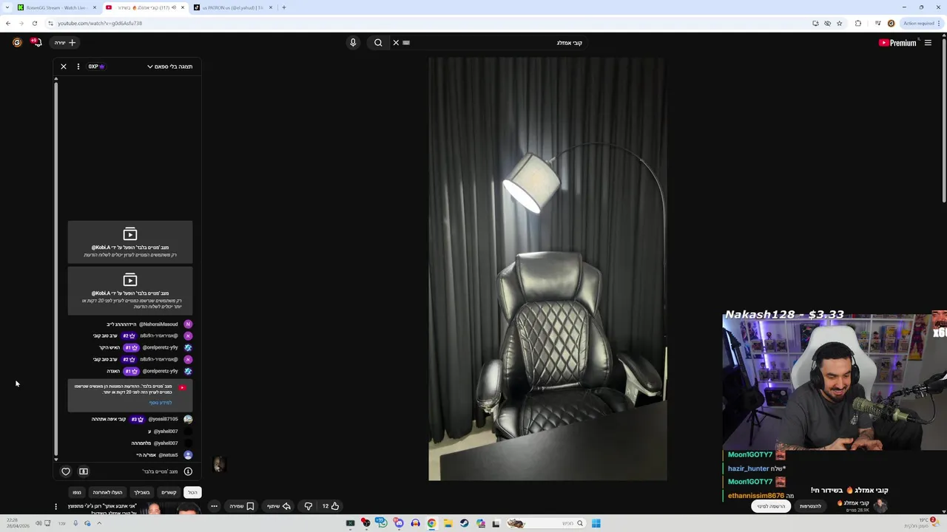Click the Join membership button
947x532 pixels.
point(811,506)
